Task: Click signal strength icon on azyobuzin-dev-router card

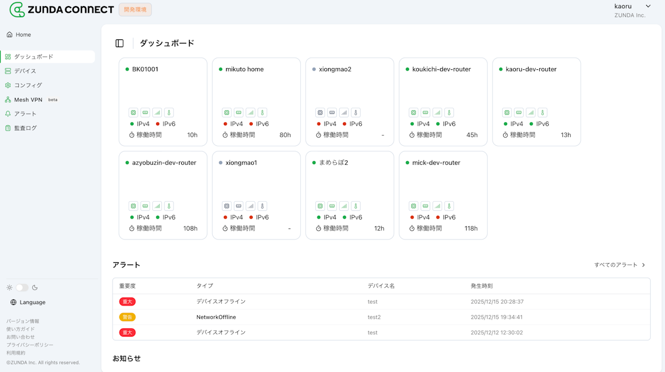Action: [157, 206]
